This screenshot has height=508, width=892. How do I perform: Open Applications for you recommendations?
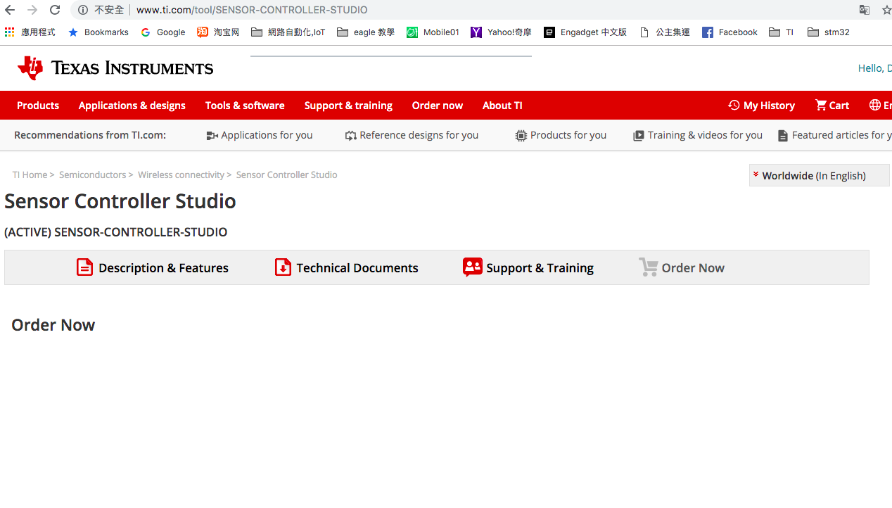[260, 135]
